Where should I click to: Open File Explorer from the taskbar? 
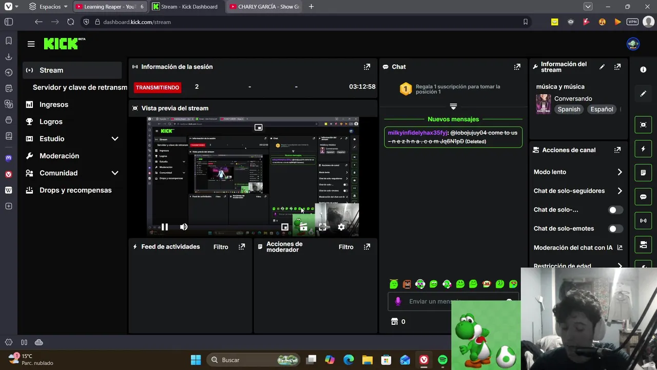tap(367, 360)
